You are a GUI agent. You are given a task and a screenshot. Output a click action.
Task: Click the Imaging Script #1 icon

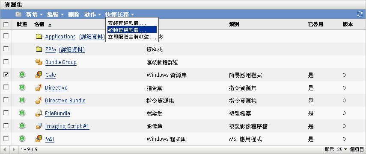(x=39, y=126)
